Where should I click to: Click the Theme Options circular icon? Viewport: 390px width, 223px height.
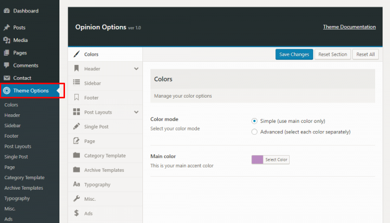tap(7, 91)
